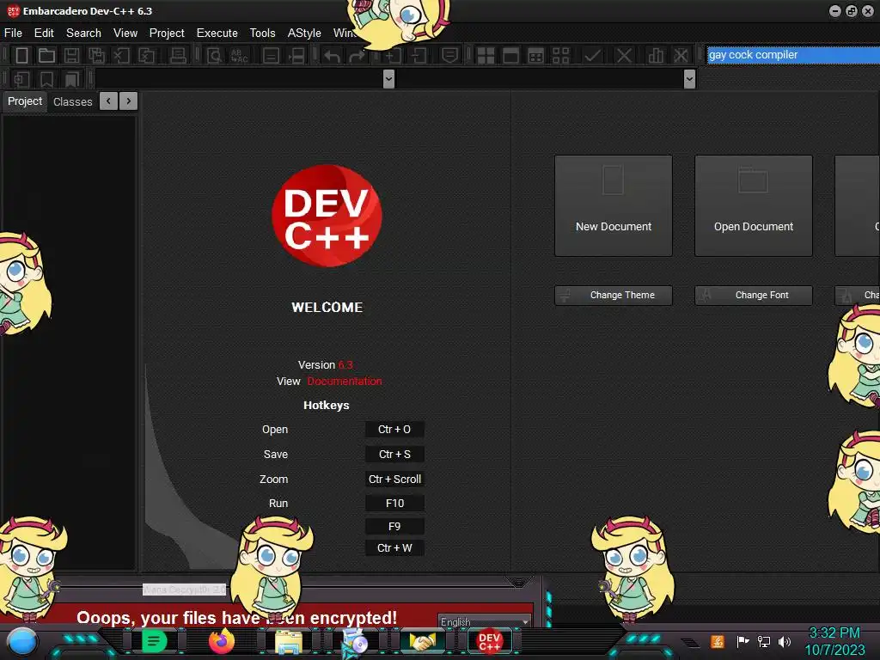880x660 pixels.
Task: Open the Edit menu
Action: pos(44,34)
